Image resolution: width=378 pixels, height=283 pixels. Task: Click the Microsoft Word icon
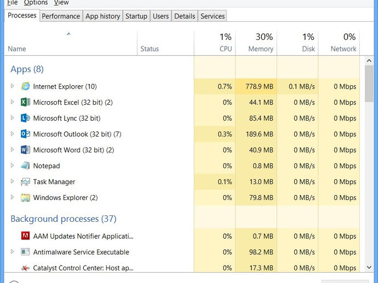tap(25, 150)
